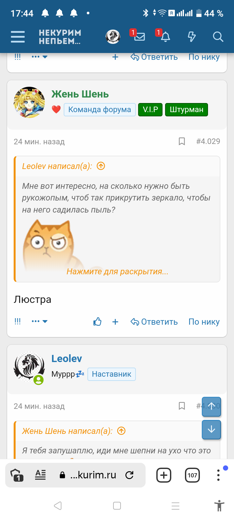Bookmark post #4.029
The image size is (234, 520).
(182, 141)
